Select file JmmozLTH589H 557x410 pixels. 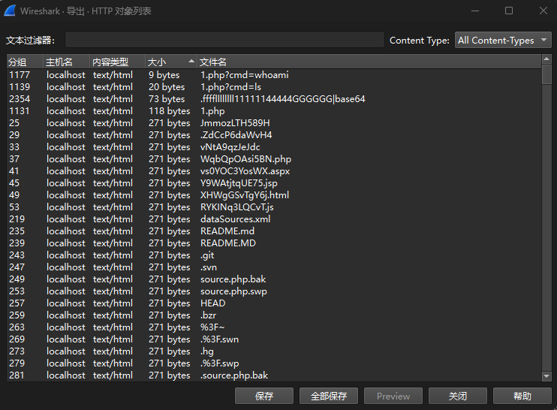click(274, 123)
